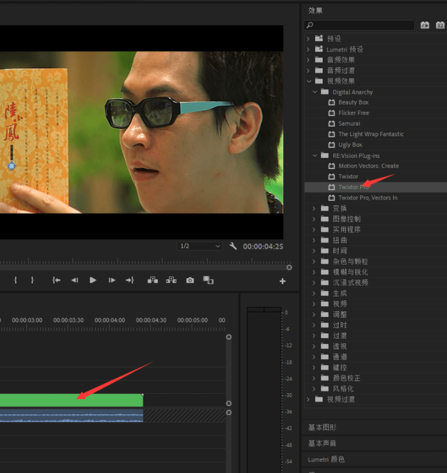Expand the 预设 folder
The width and height of the screenshot is (447, 473).
point(308,39)
